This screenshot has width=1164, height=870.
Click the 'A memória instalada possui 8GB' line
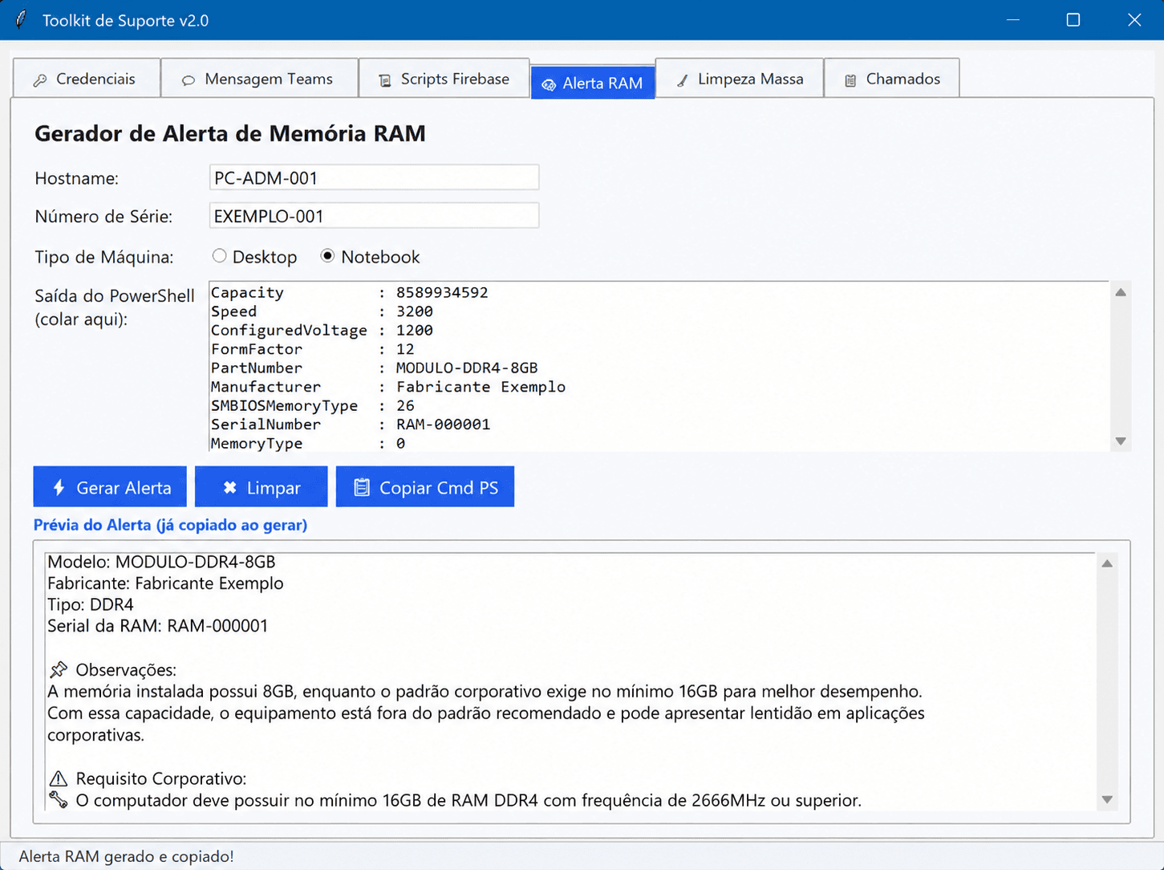pyautogui.click(x=485, y=691)
